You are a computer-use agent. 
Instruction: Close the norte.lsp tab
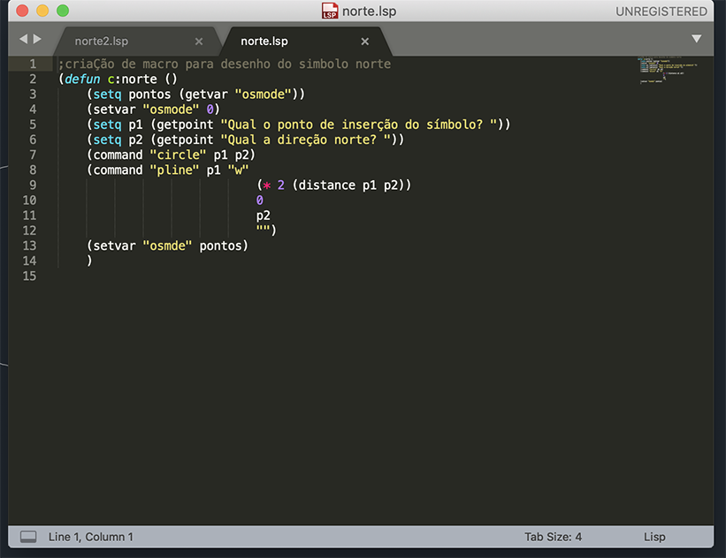click(x=365, y=41)
